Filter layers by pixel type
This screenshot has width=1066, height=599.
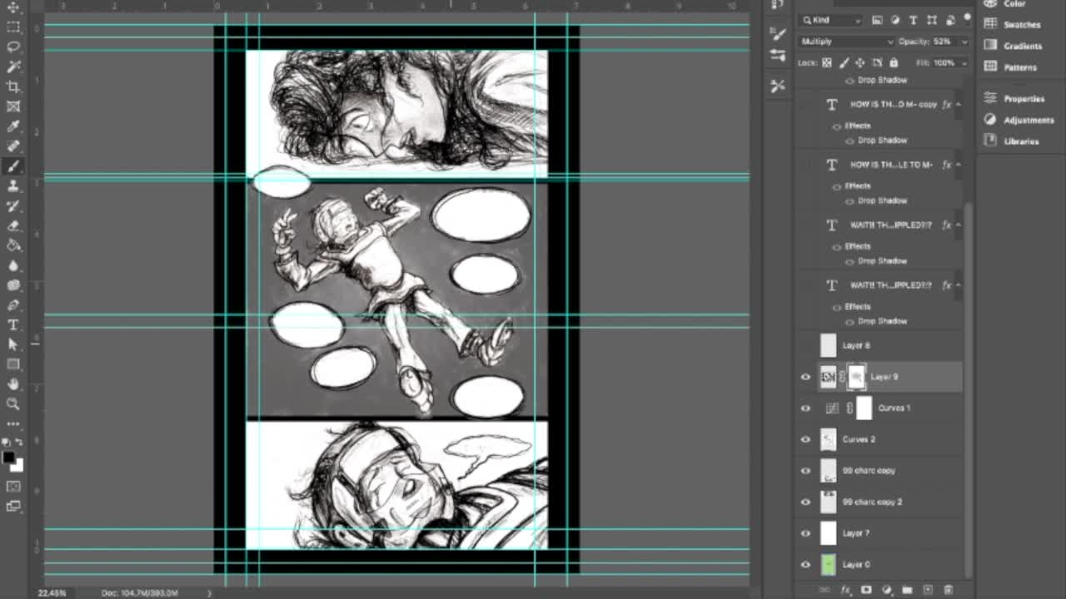pyautogui.click(x=877, y=20)
